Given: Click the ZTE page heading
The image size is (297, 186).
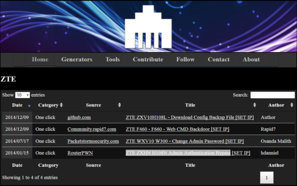Looking at the screenshot, I should tap(8, 79).
